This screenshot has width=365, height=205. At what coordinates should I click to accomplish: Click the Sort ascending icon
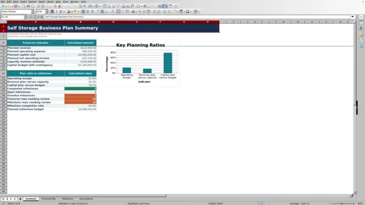point(109,6)
